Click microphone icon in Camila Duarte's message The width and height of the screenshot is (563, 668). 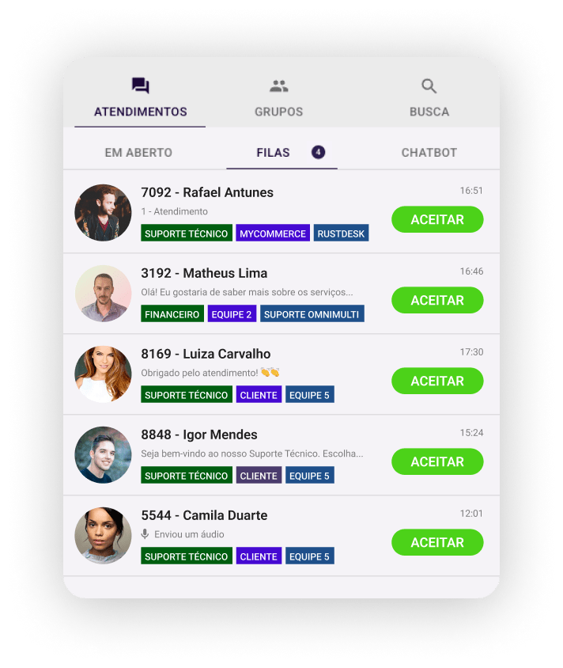(145, 533)
